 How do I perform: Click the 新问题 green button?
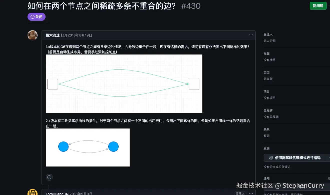click(x=318, y=5)
